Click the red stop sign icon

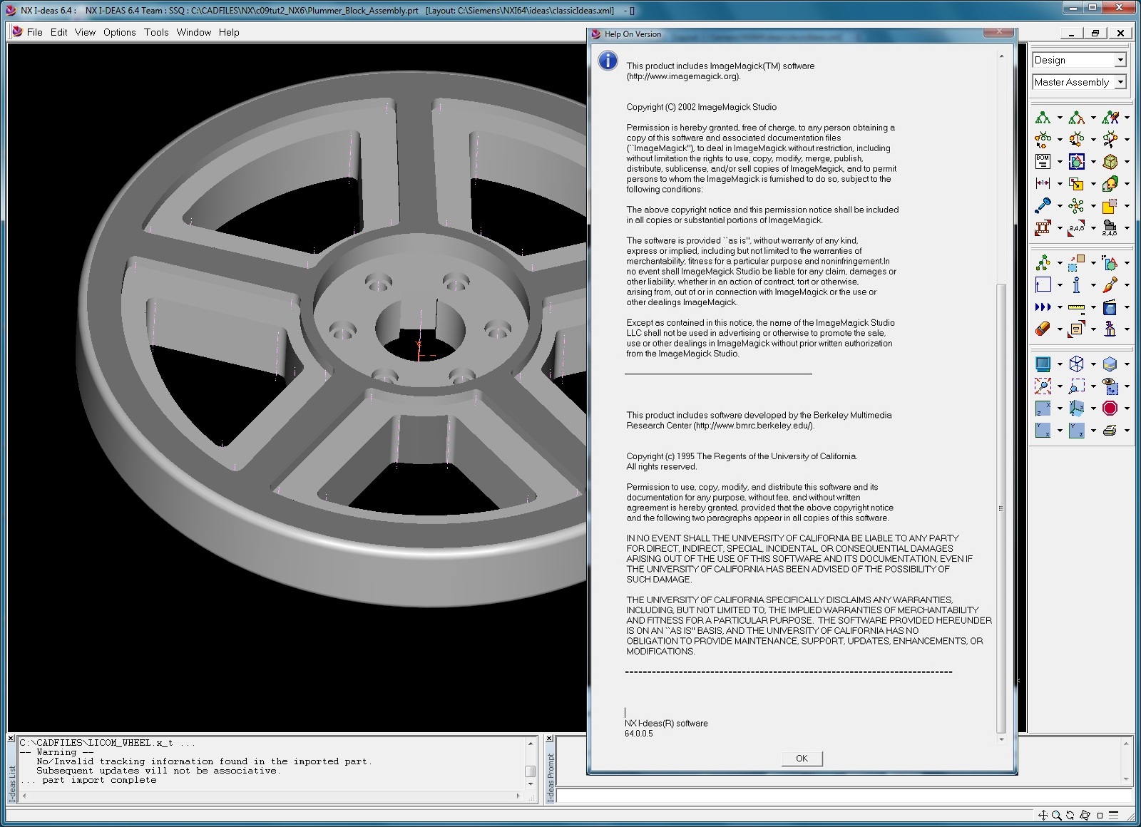1110,409
